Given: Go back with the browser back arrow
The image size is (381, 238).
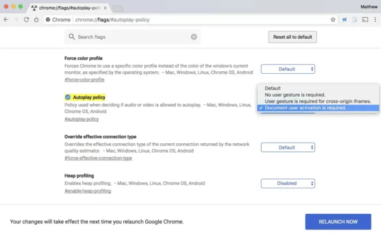Looking at the screenshot, I should tap(6, 20).
